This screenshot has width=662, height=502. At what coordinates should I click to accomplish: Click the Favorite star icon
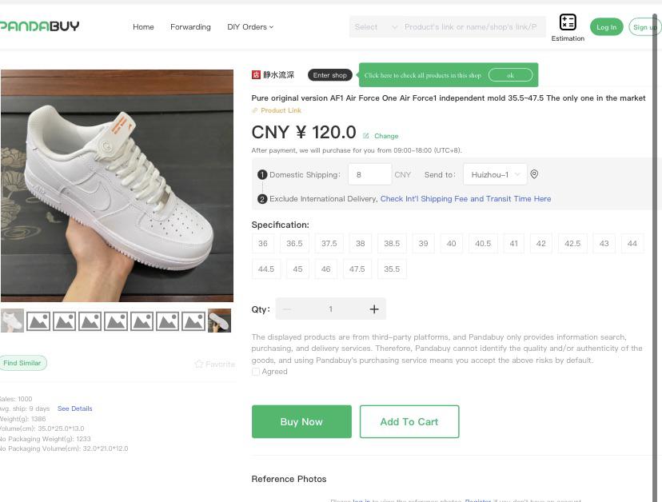199,364
